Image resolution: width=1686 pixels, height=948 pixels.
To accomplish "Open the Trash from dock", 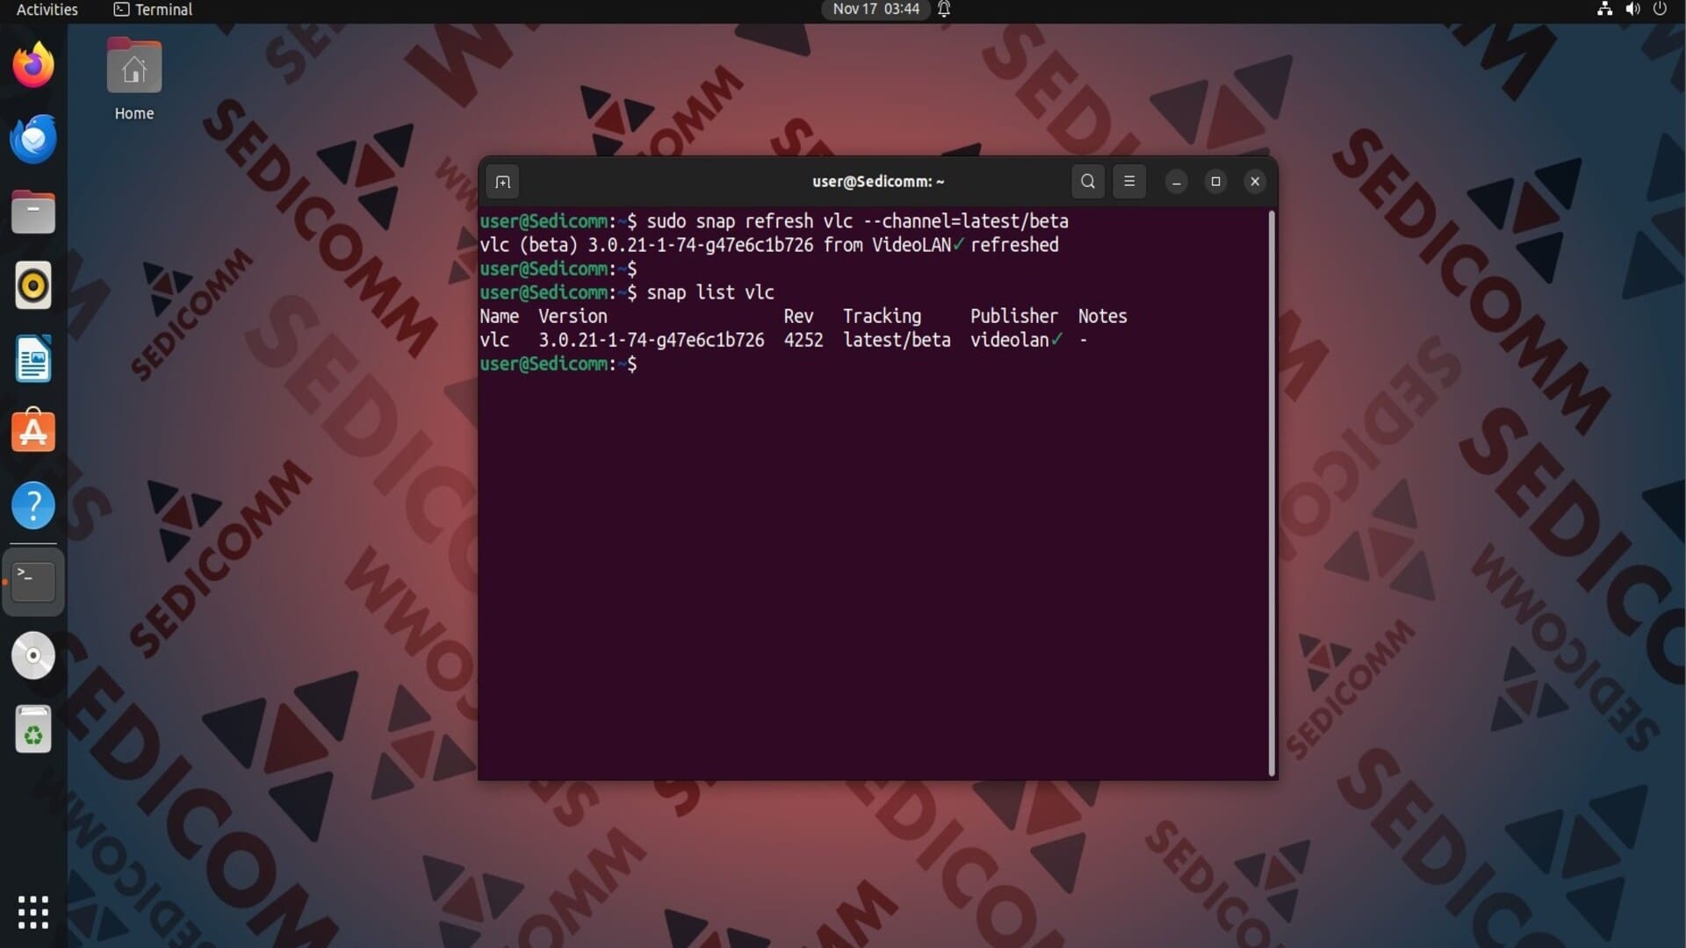I will click(x=33, y=729).
